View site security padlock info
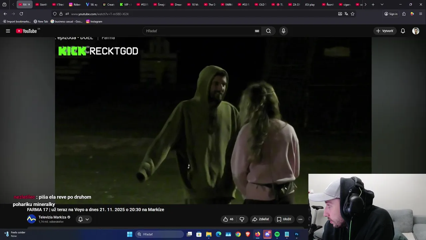 [x=61, y=14]
